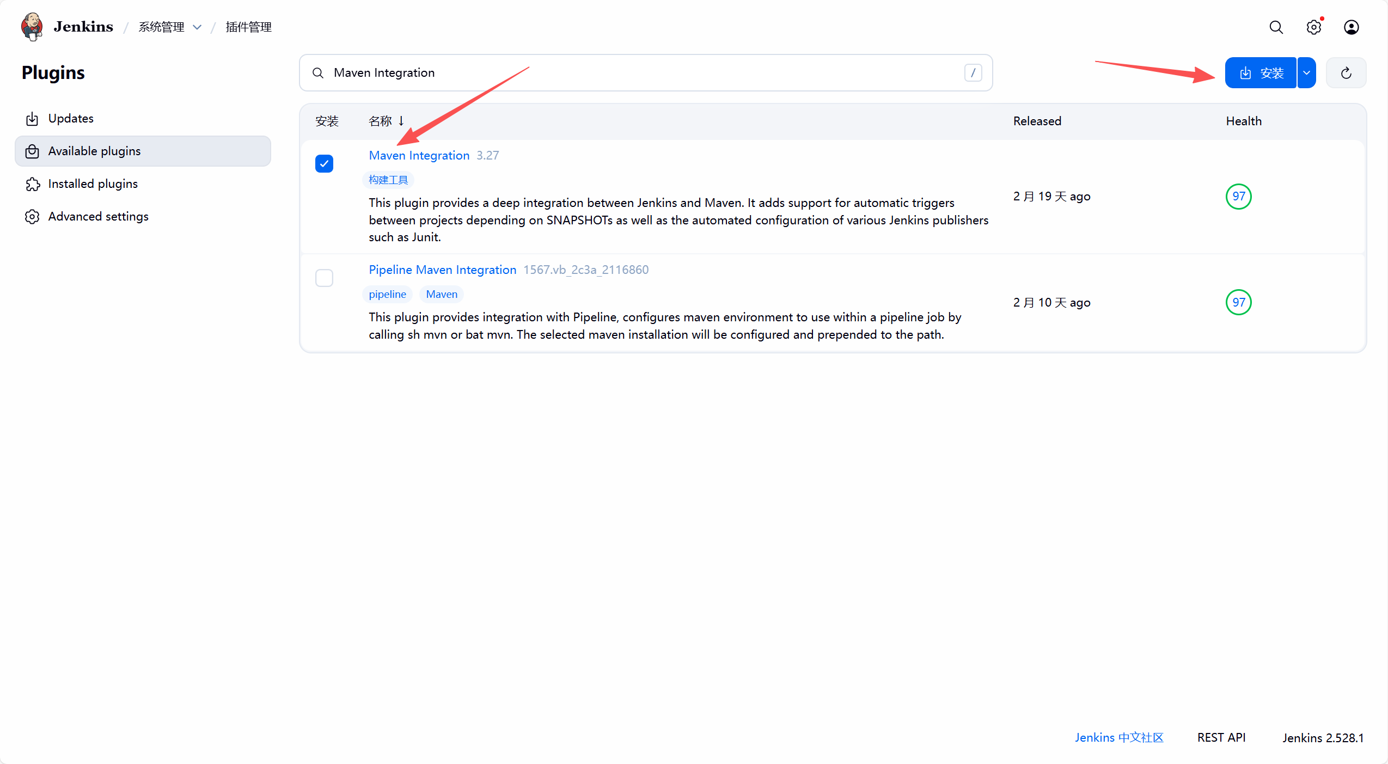Check the Pipeline Maven Integration checkbox
1388x764 pixels.
tap(324, 278)
